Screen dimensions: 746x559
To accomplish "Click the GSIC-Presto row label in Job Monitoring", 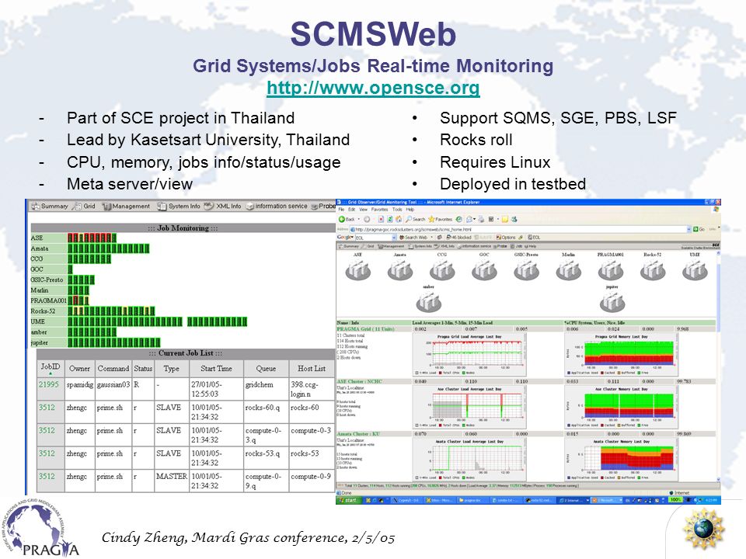I will [x=47, y=279].
